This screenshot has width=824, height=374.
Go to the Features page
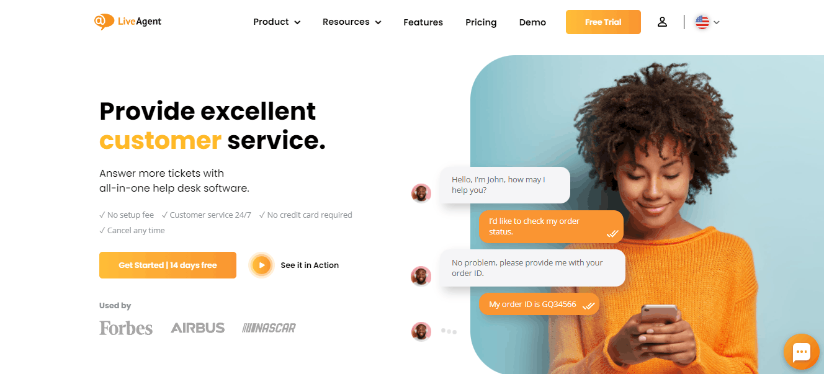[423, 22]
